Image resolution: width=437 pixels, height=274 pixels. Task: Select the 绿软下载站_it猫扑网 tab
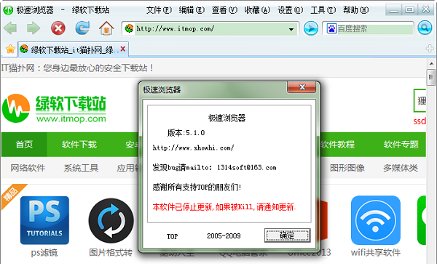73,49
